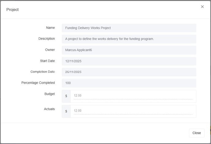
Task: Click the Description field label
Action: [x=47, y=39]
